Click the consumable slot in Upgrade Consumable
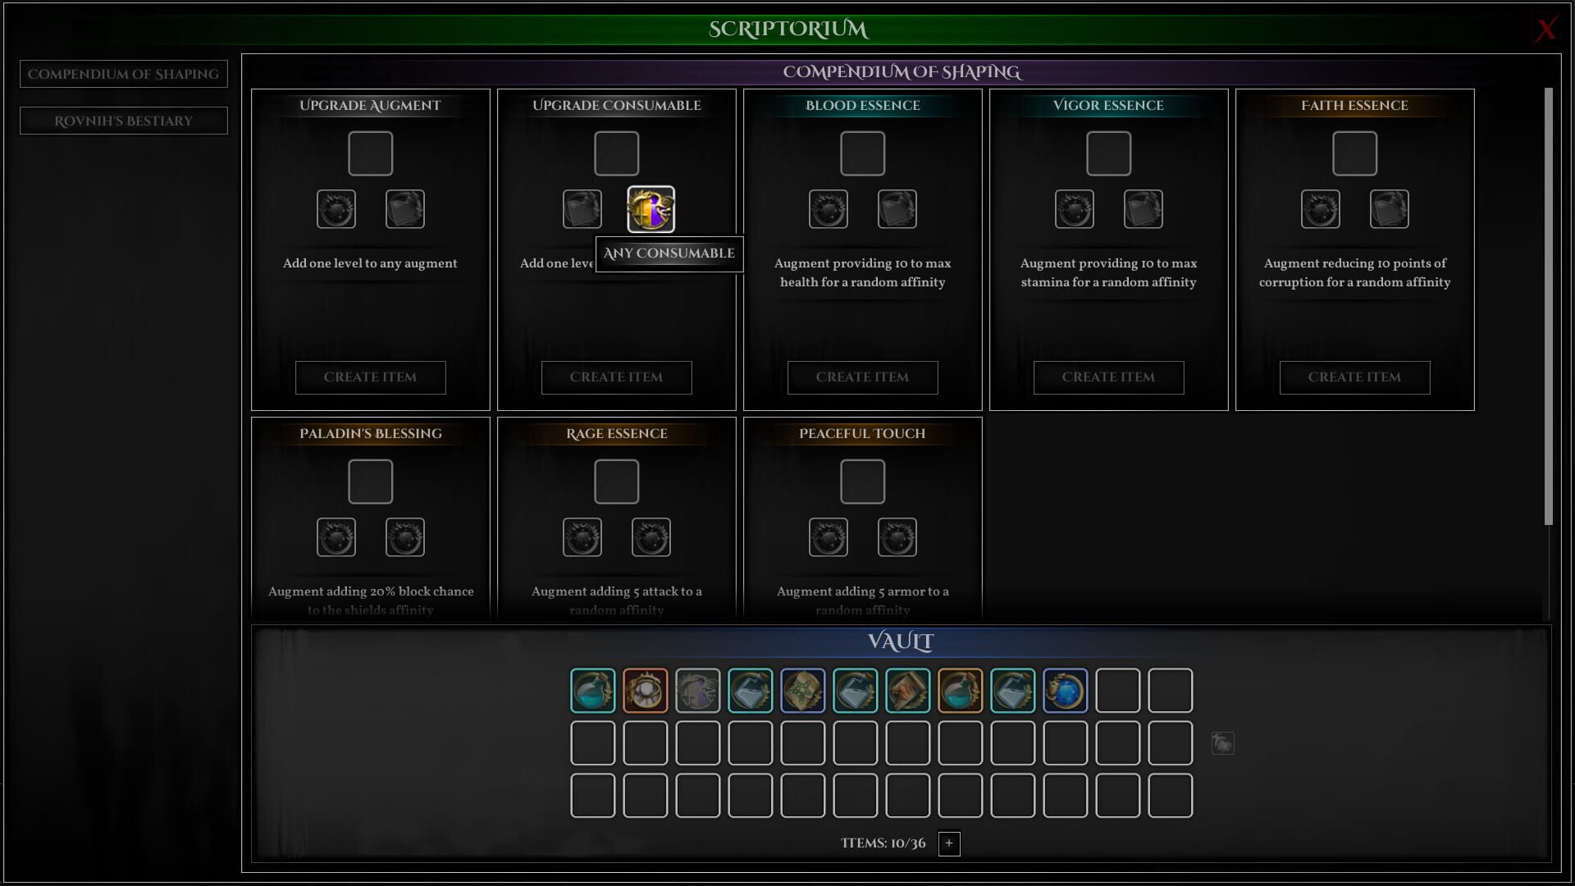The width and height of the screenshot is (1575, 886). click(651, 209)
